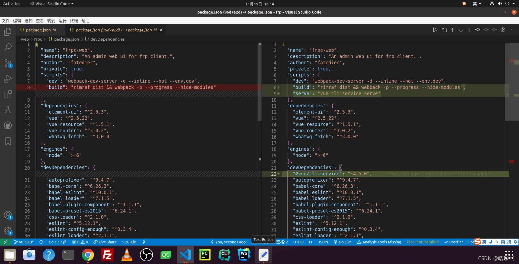Change language mode via JSON status item
The width and height of the screenshot is (519, 264).
(323, 242)
